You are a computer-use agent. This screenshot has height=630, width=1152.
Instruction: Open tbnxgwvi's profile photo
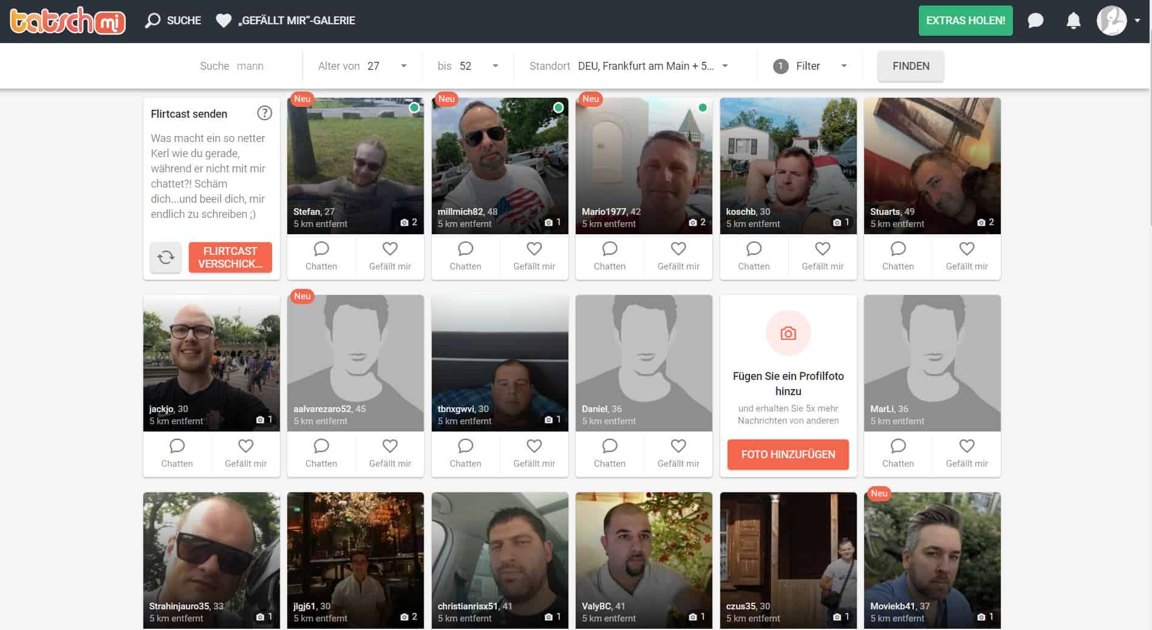pyautogui.click(x=500, y=363)
